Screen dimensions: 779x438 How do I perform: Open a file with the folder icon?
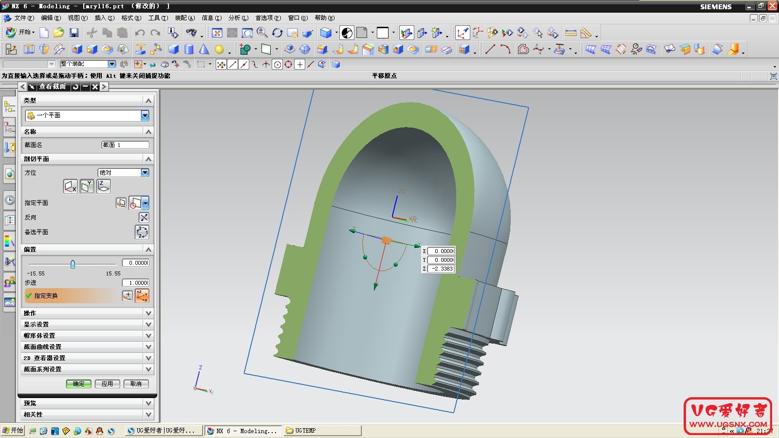pyautogui.click(x=59, y=33)
